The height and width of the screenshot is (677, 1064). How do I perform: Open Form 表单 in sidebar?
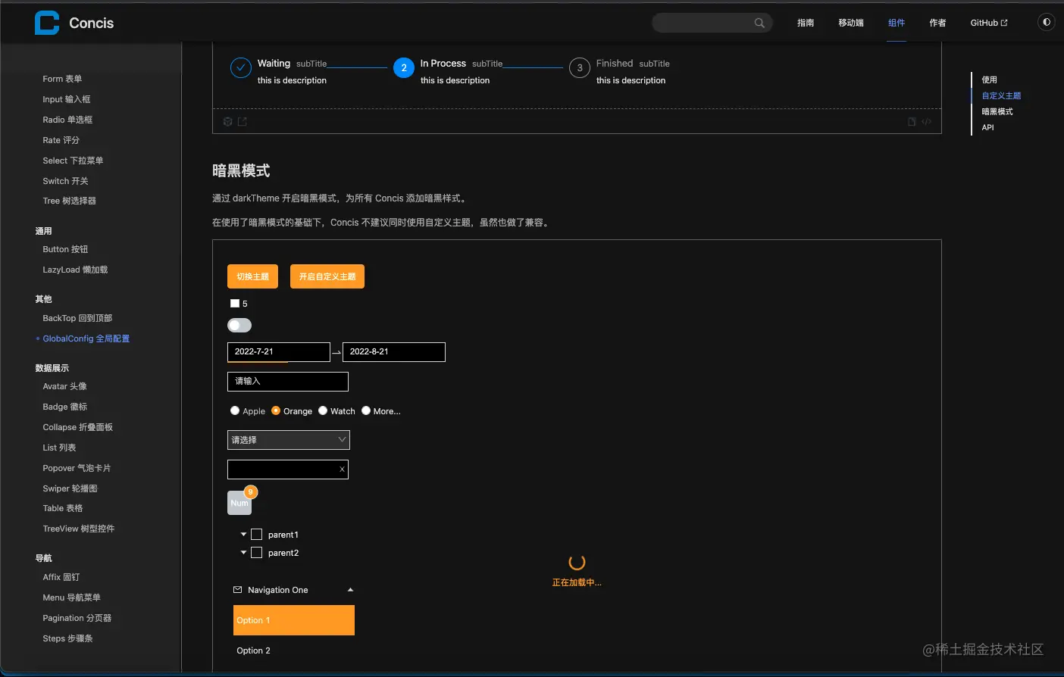62,79
